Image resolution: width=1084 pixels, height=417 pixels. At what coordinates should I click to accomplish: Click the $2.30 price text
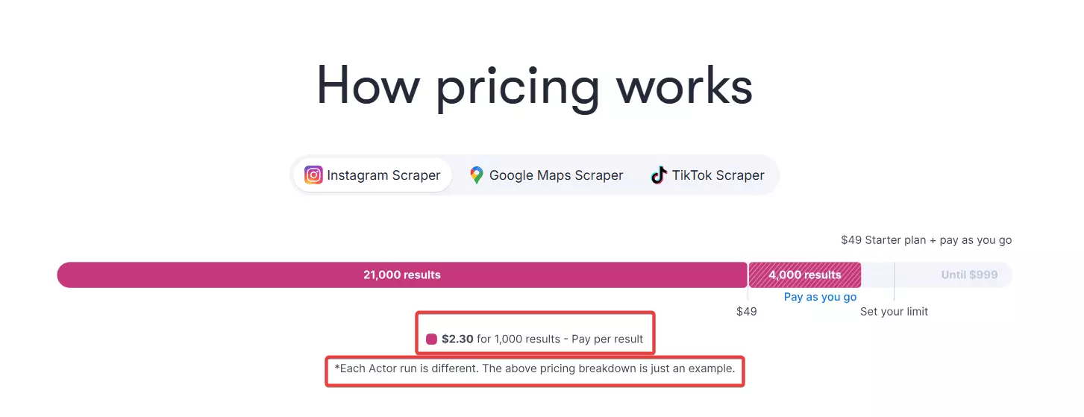[x=457, y=339]
